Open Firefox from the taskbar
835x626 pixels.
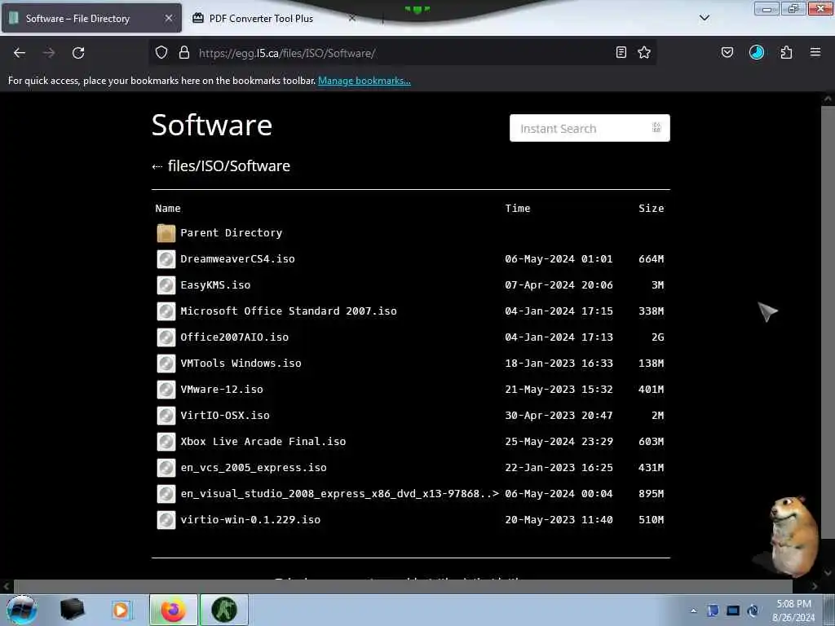pyautogui.click(x=173, y=610)
